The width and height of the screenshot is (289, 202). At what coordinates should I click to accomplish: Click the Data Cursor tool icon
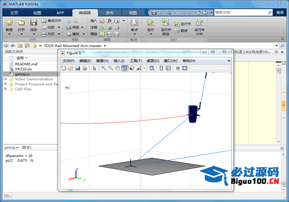pos(131,68)
